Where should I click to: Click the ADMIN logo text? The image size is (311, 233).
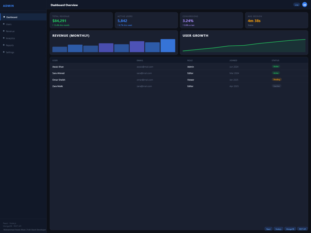[x=8, y=6]
